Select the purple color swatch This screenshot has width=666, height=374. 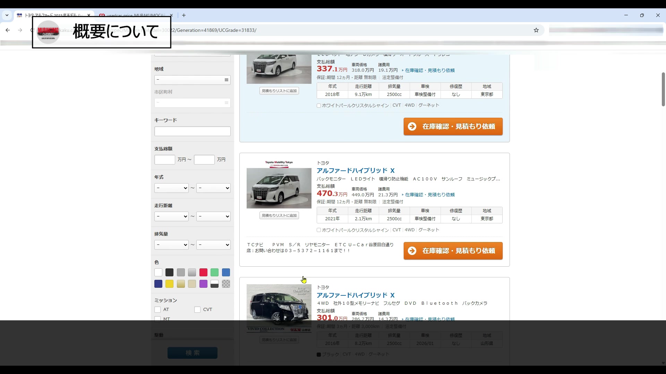pos(203,284)
